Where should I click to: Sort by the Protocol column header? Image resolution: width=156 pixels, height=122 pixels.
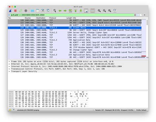pos(57,18)
